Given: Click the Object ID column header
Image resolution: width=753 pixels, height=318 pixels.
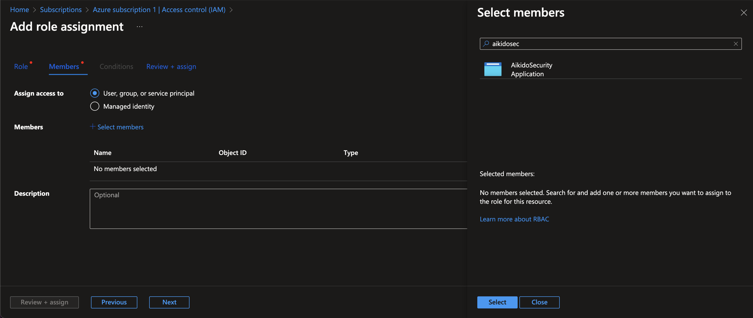Looking at the screenshot, I should click(233, 152).
